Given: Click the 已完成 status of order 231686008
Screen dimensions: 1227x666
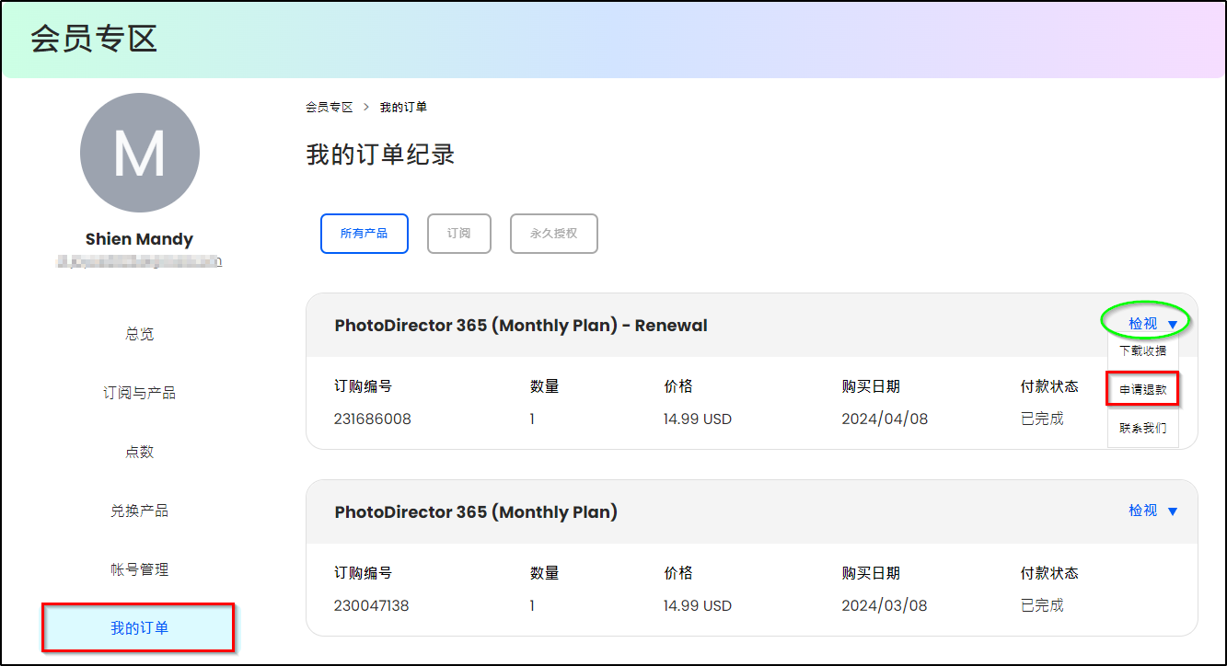Looking at the screenshot, I should (1042, 419).
